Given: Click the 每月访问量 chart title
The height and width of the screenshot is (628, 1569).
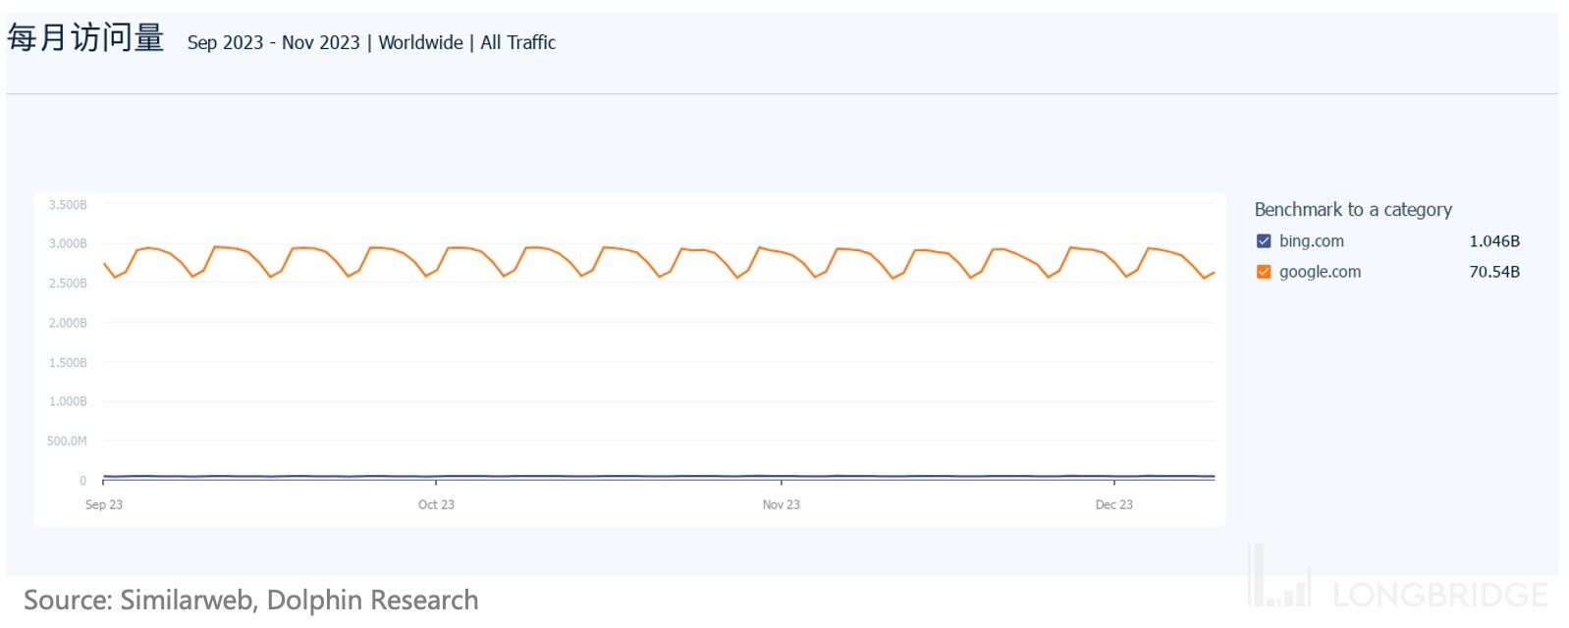Looking at the screenshot, I should pyautogui.click(x=85, y=38).
